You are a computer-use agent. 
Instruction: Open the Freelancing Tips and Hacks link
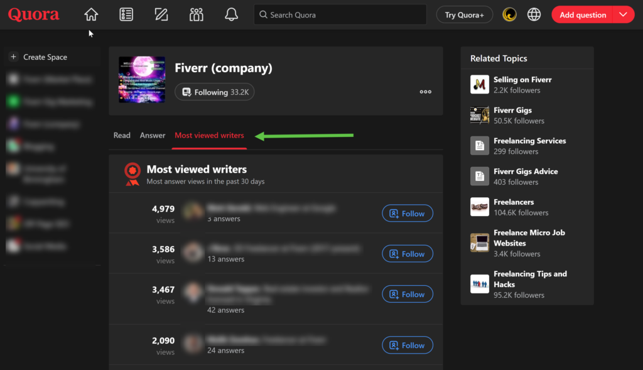tap(530, 279)
